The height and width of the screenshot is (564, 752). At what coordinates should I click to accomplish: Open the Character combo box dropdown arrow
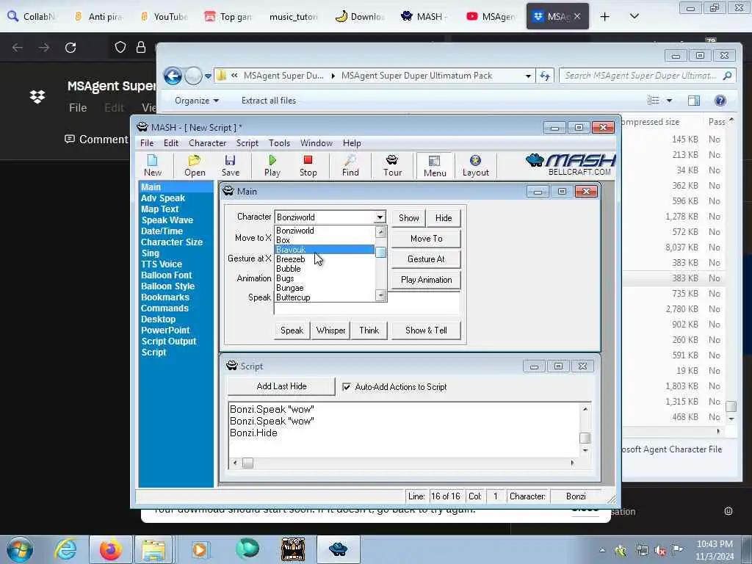pos(380,217)
